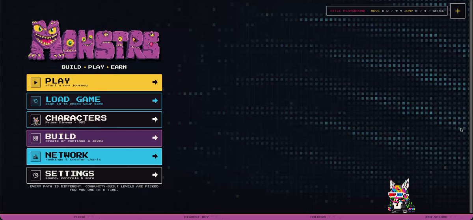473x220 pixels.
Task: Click 'rankings & creator charts' subtitle
Action: click(x=73, y=159)
